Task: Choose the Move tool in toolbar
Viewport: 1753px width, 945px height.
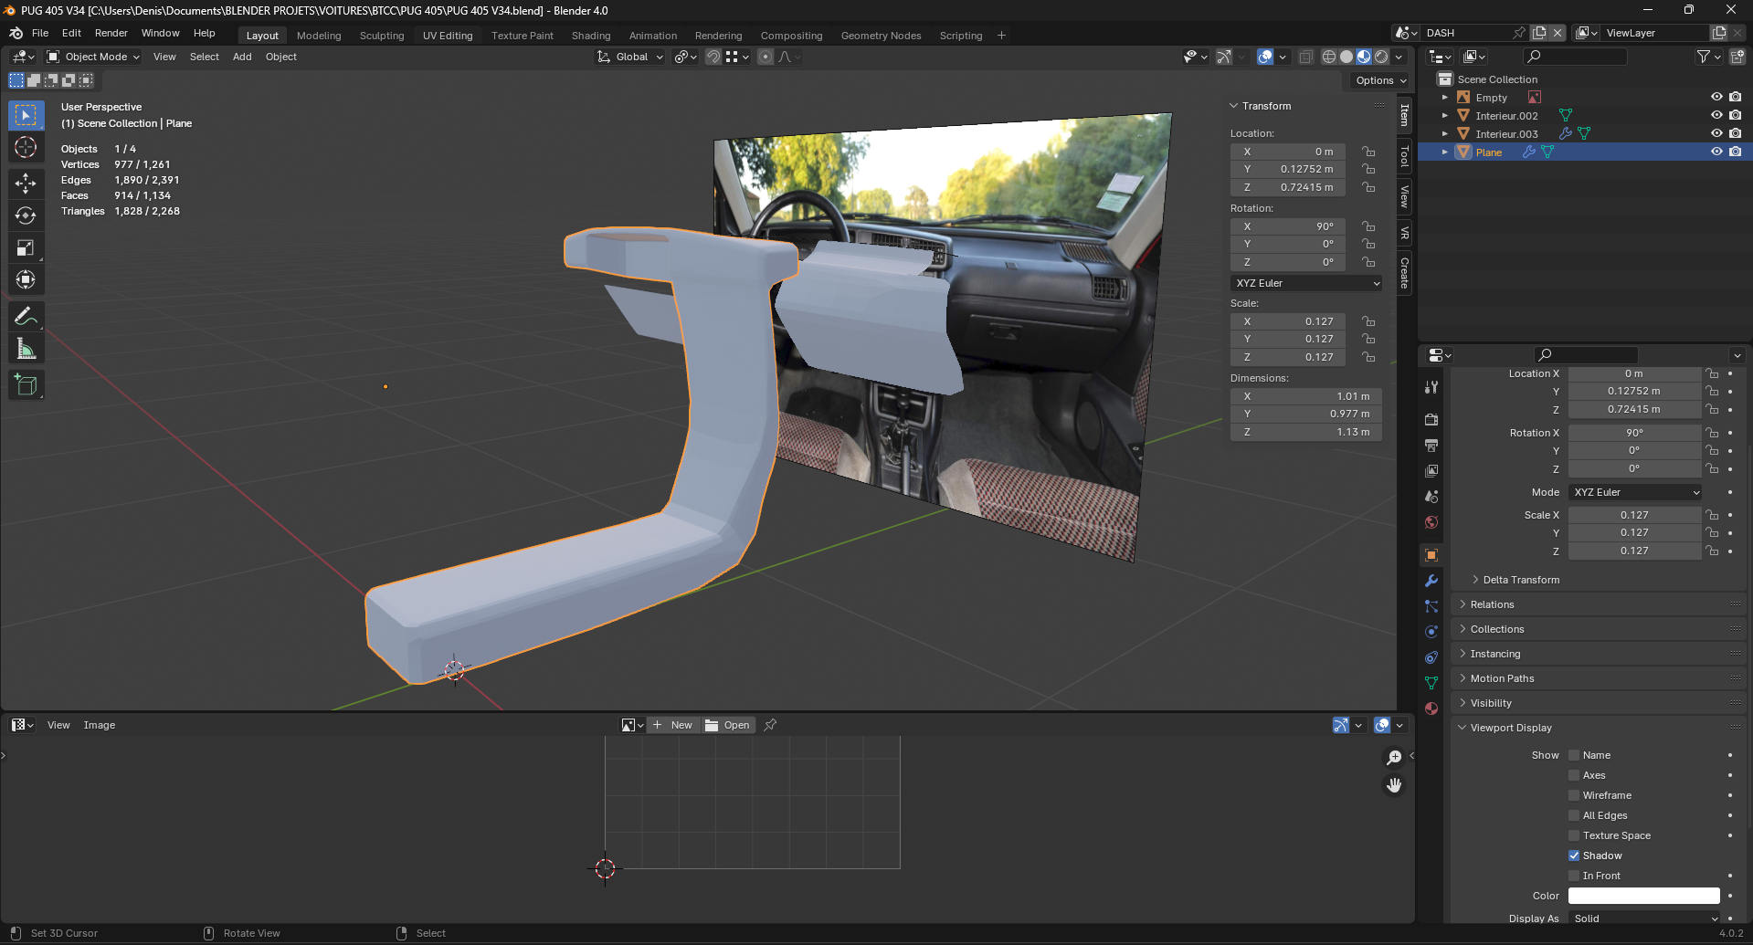Action: point(26,184)
